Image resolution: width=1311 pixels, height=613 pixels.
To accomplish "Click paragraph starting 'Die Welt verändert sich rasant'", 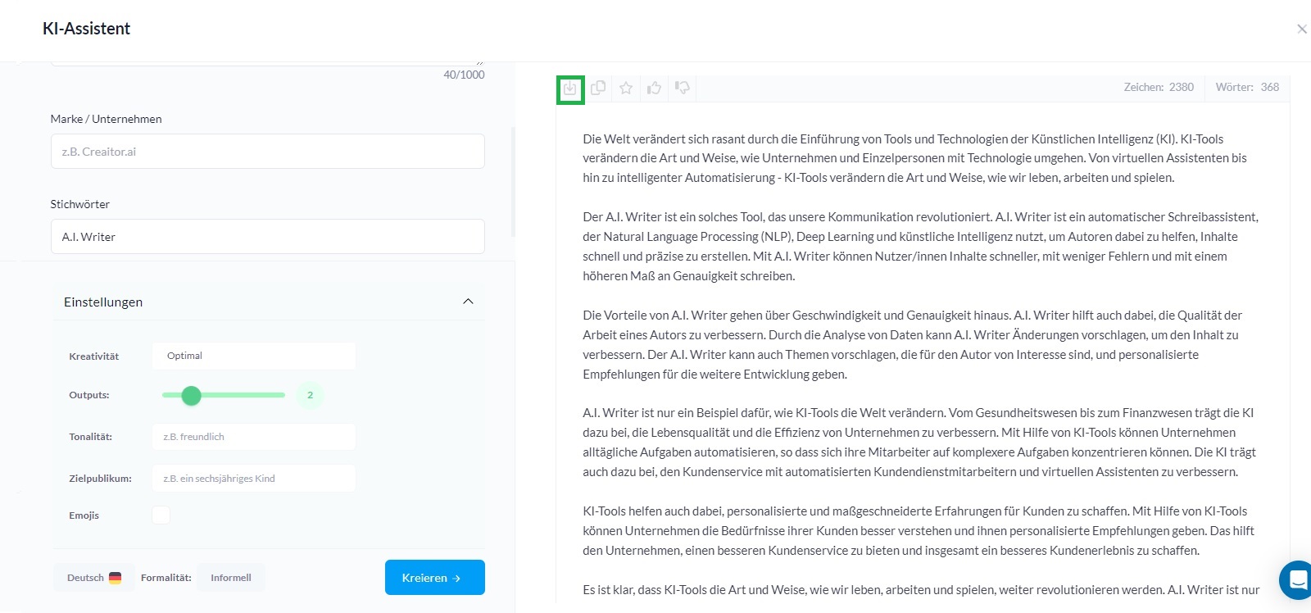I will pos(915,158).
